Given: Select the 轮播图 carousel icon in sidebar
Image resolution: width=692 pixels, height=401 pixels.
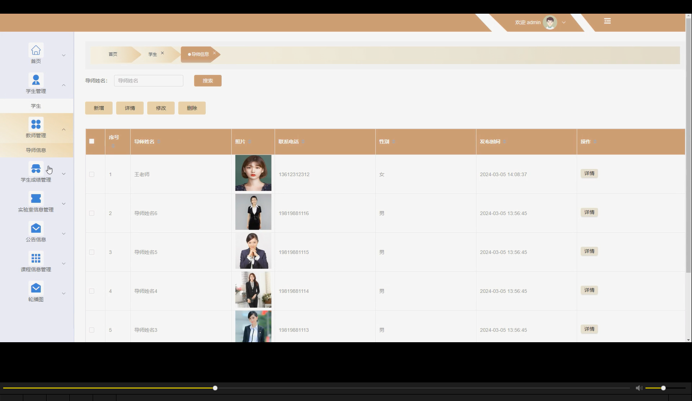Looking at the screenshot, I should (x=36, y=288).
